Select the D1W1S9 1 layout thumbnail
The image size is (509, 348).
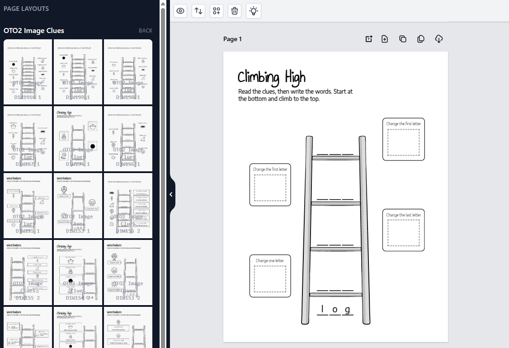(78, 71)
